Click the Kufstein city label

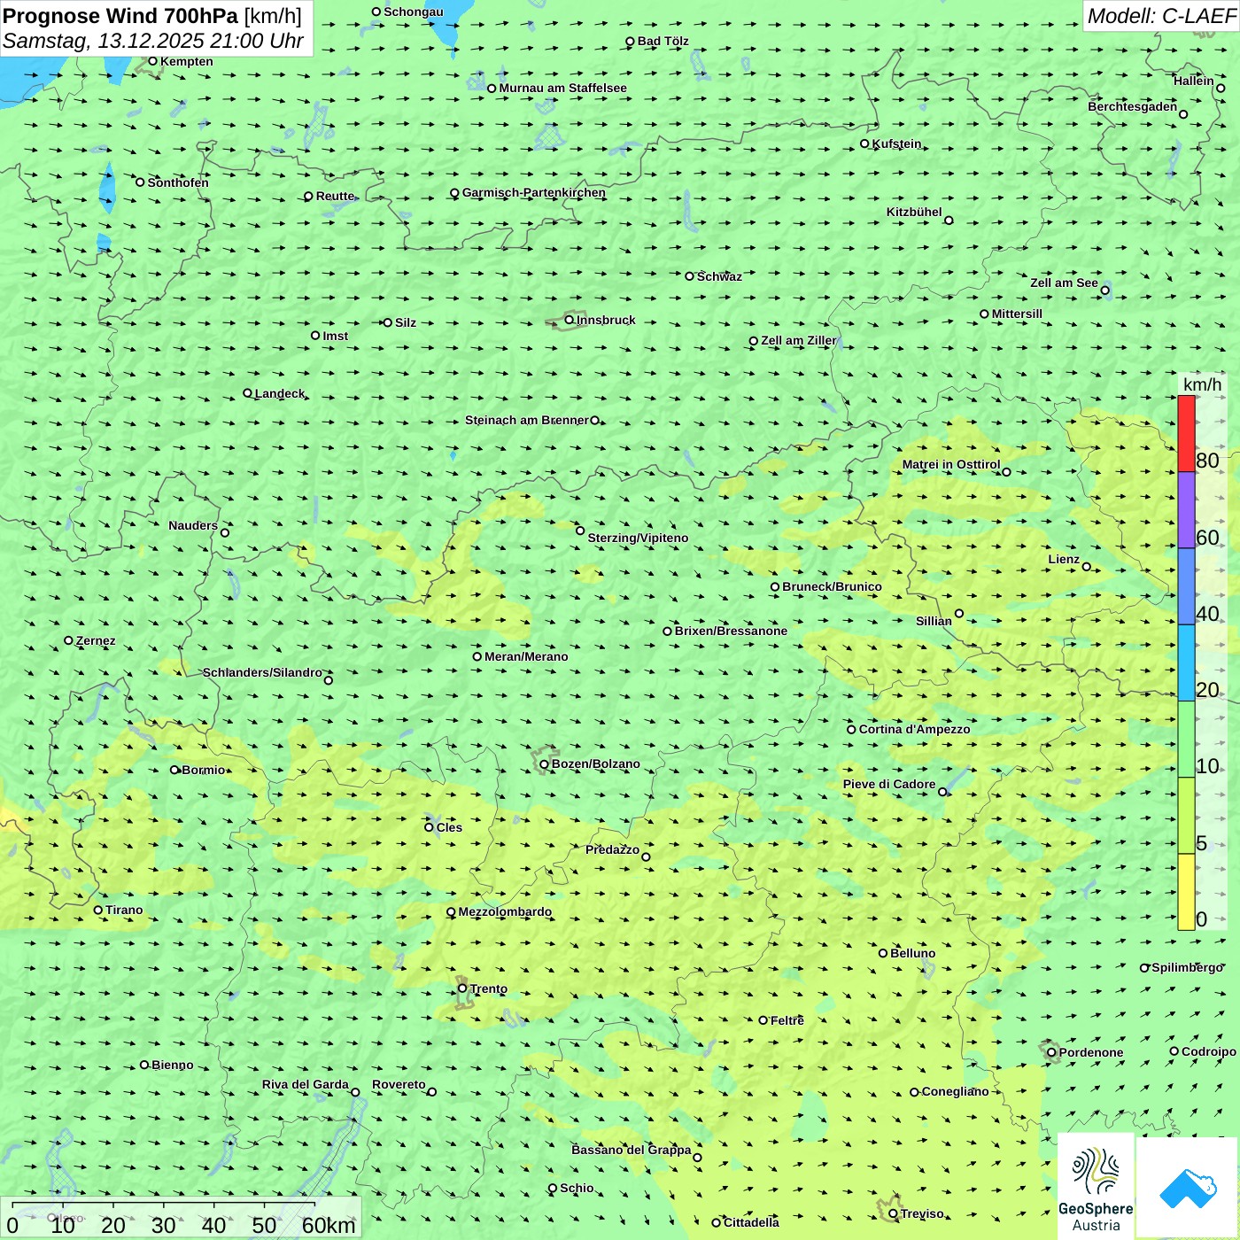[896, 143]
